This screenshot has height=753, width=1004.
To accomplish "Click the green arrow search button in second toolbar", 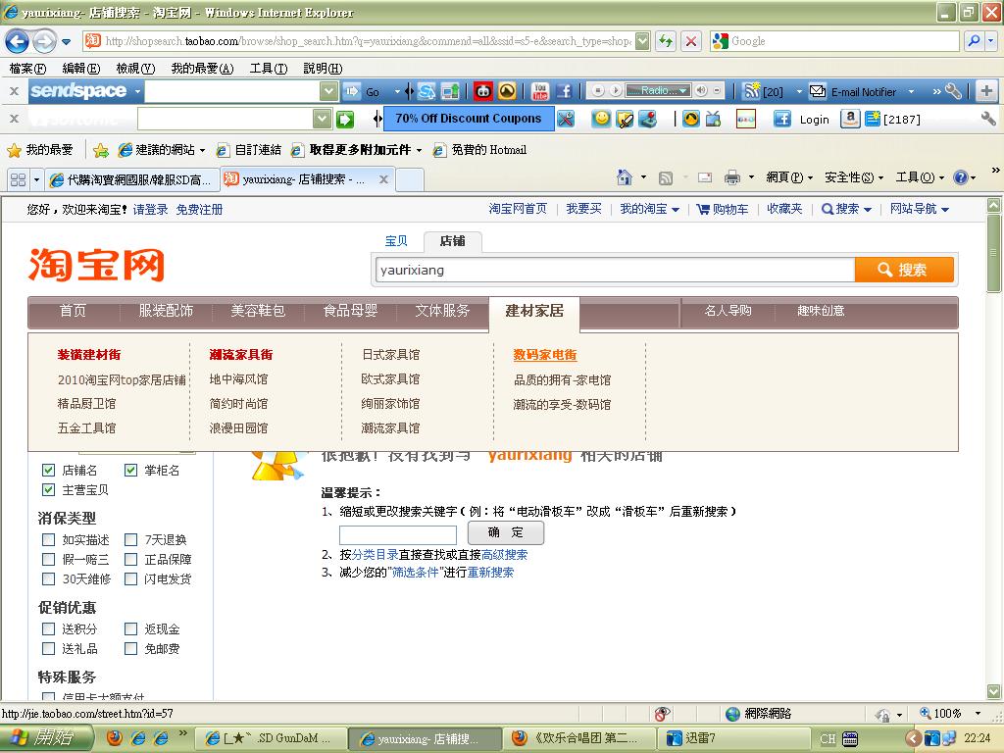I will click(345, 119).
